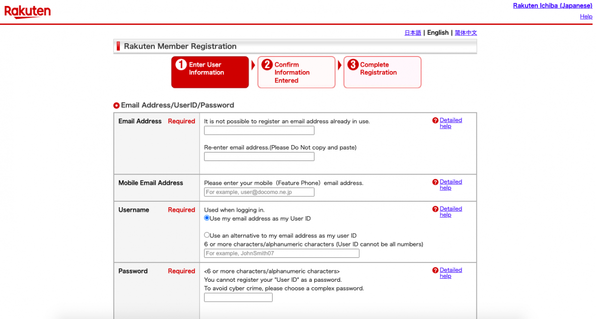Image resolution: width=596 pixels, height=319 pixels.
Task: Switch language to 日本語
Action: 413,33
